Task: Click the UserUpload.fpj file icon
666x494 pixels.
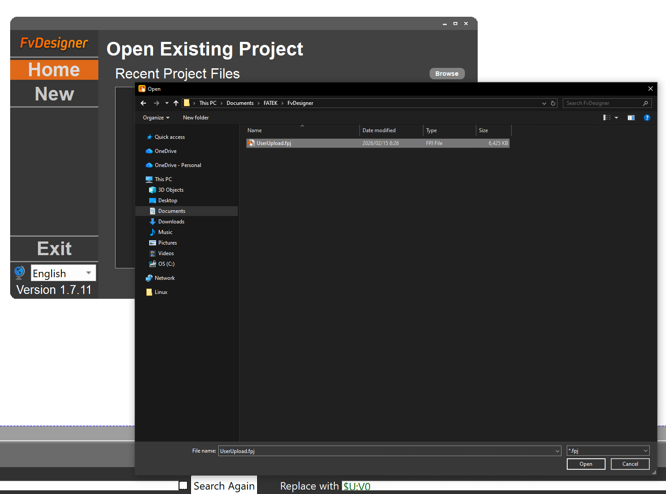Action: click(251, 143)
